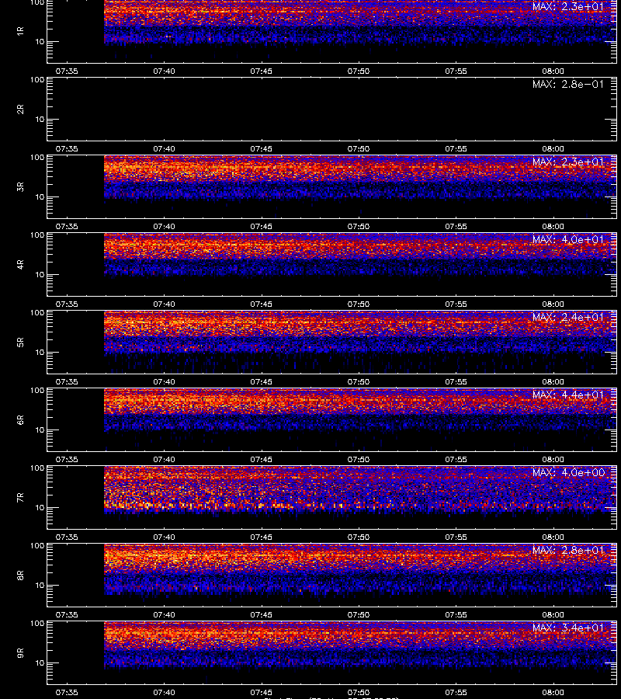The width and height of the screenshot is (621, 699).
Task: Click the empty 2R spectrogram plot
Action: pyautogui.click(x=332, y=110)
